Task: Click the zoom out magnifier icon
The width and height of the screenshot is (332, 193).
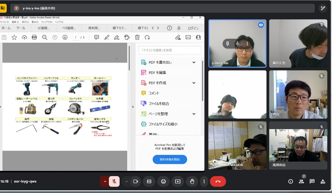Action: click(45, 37)
